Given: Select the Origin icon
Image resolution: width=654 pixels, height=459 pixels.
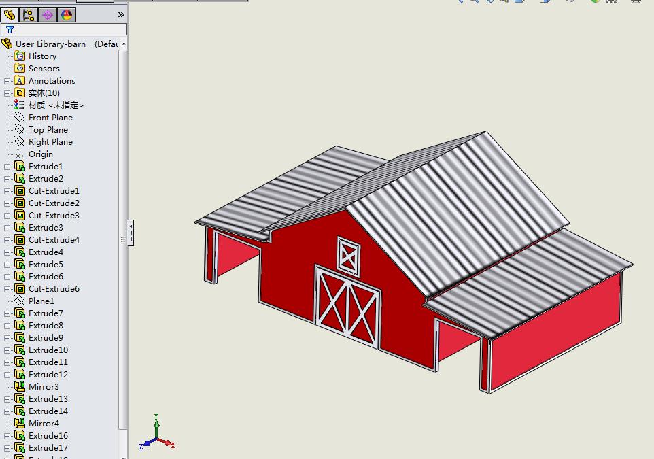Looking at the screenshot, I should [x=20, y=154].
